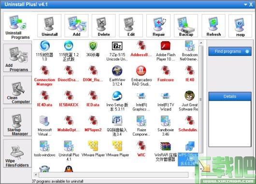The width and height of the screenshot is (256, 184).
Task: Click the Add toolbar button
Action: click(x=76, y=26)
